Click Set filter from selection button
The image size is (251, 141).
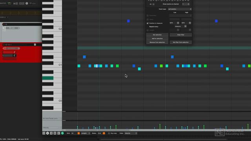point(180,42)
